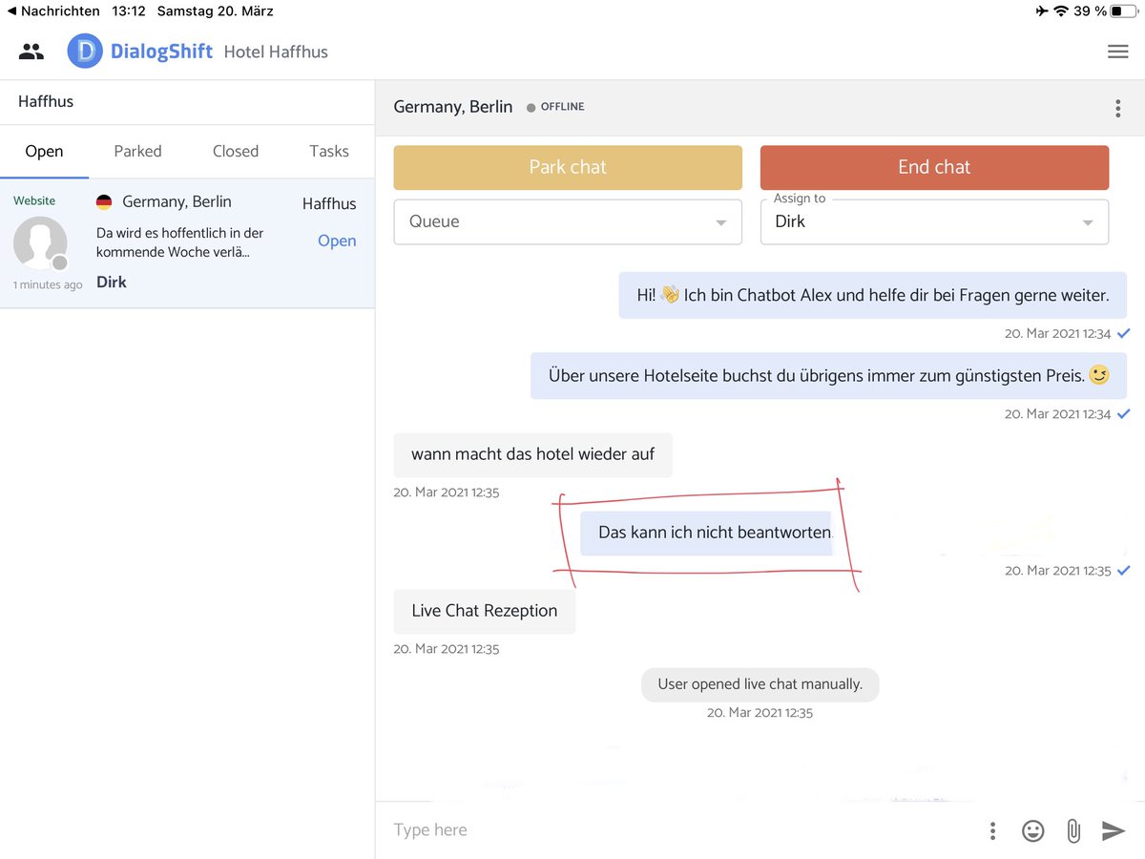This screenshot has height=859, width=1145.
Task: Click the End chat button
Action: coord(934,167)
